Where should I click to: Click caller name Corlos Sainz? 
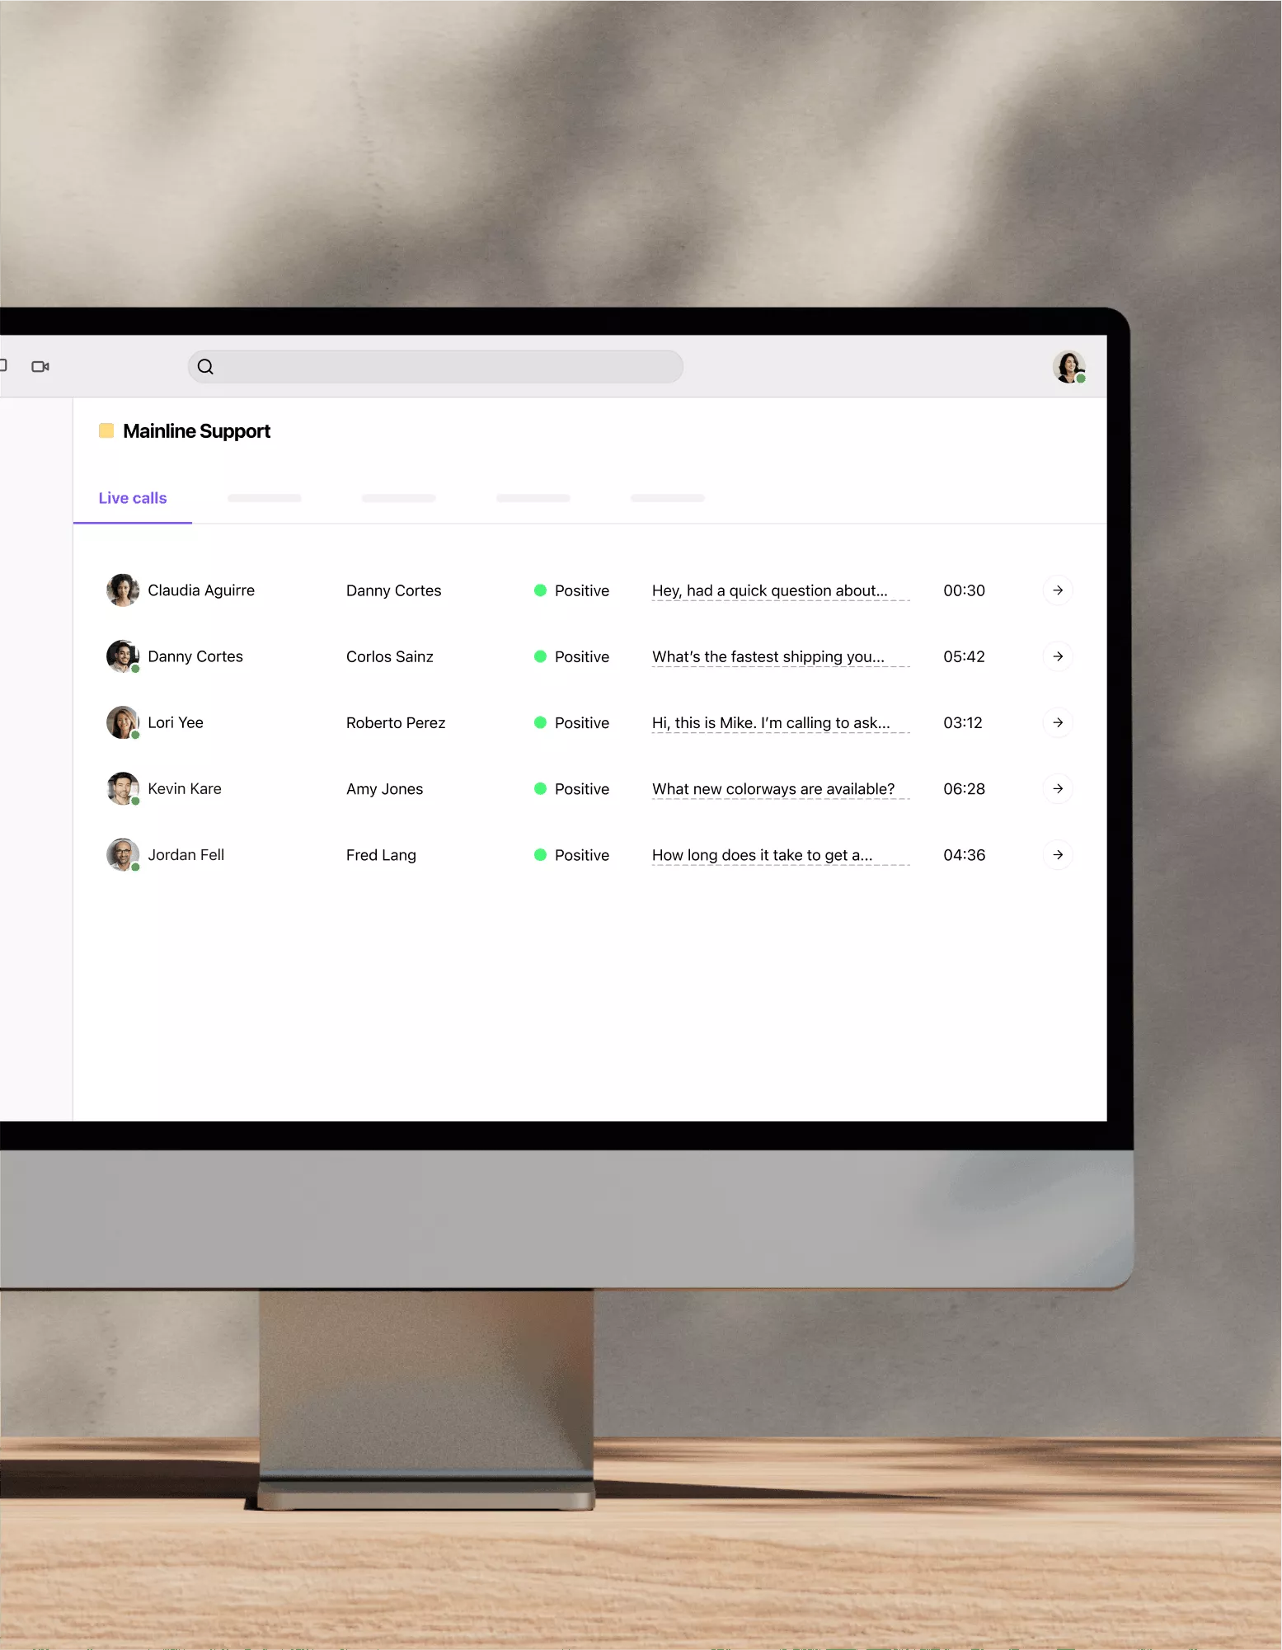point(390,656)
